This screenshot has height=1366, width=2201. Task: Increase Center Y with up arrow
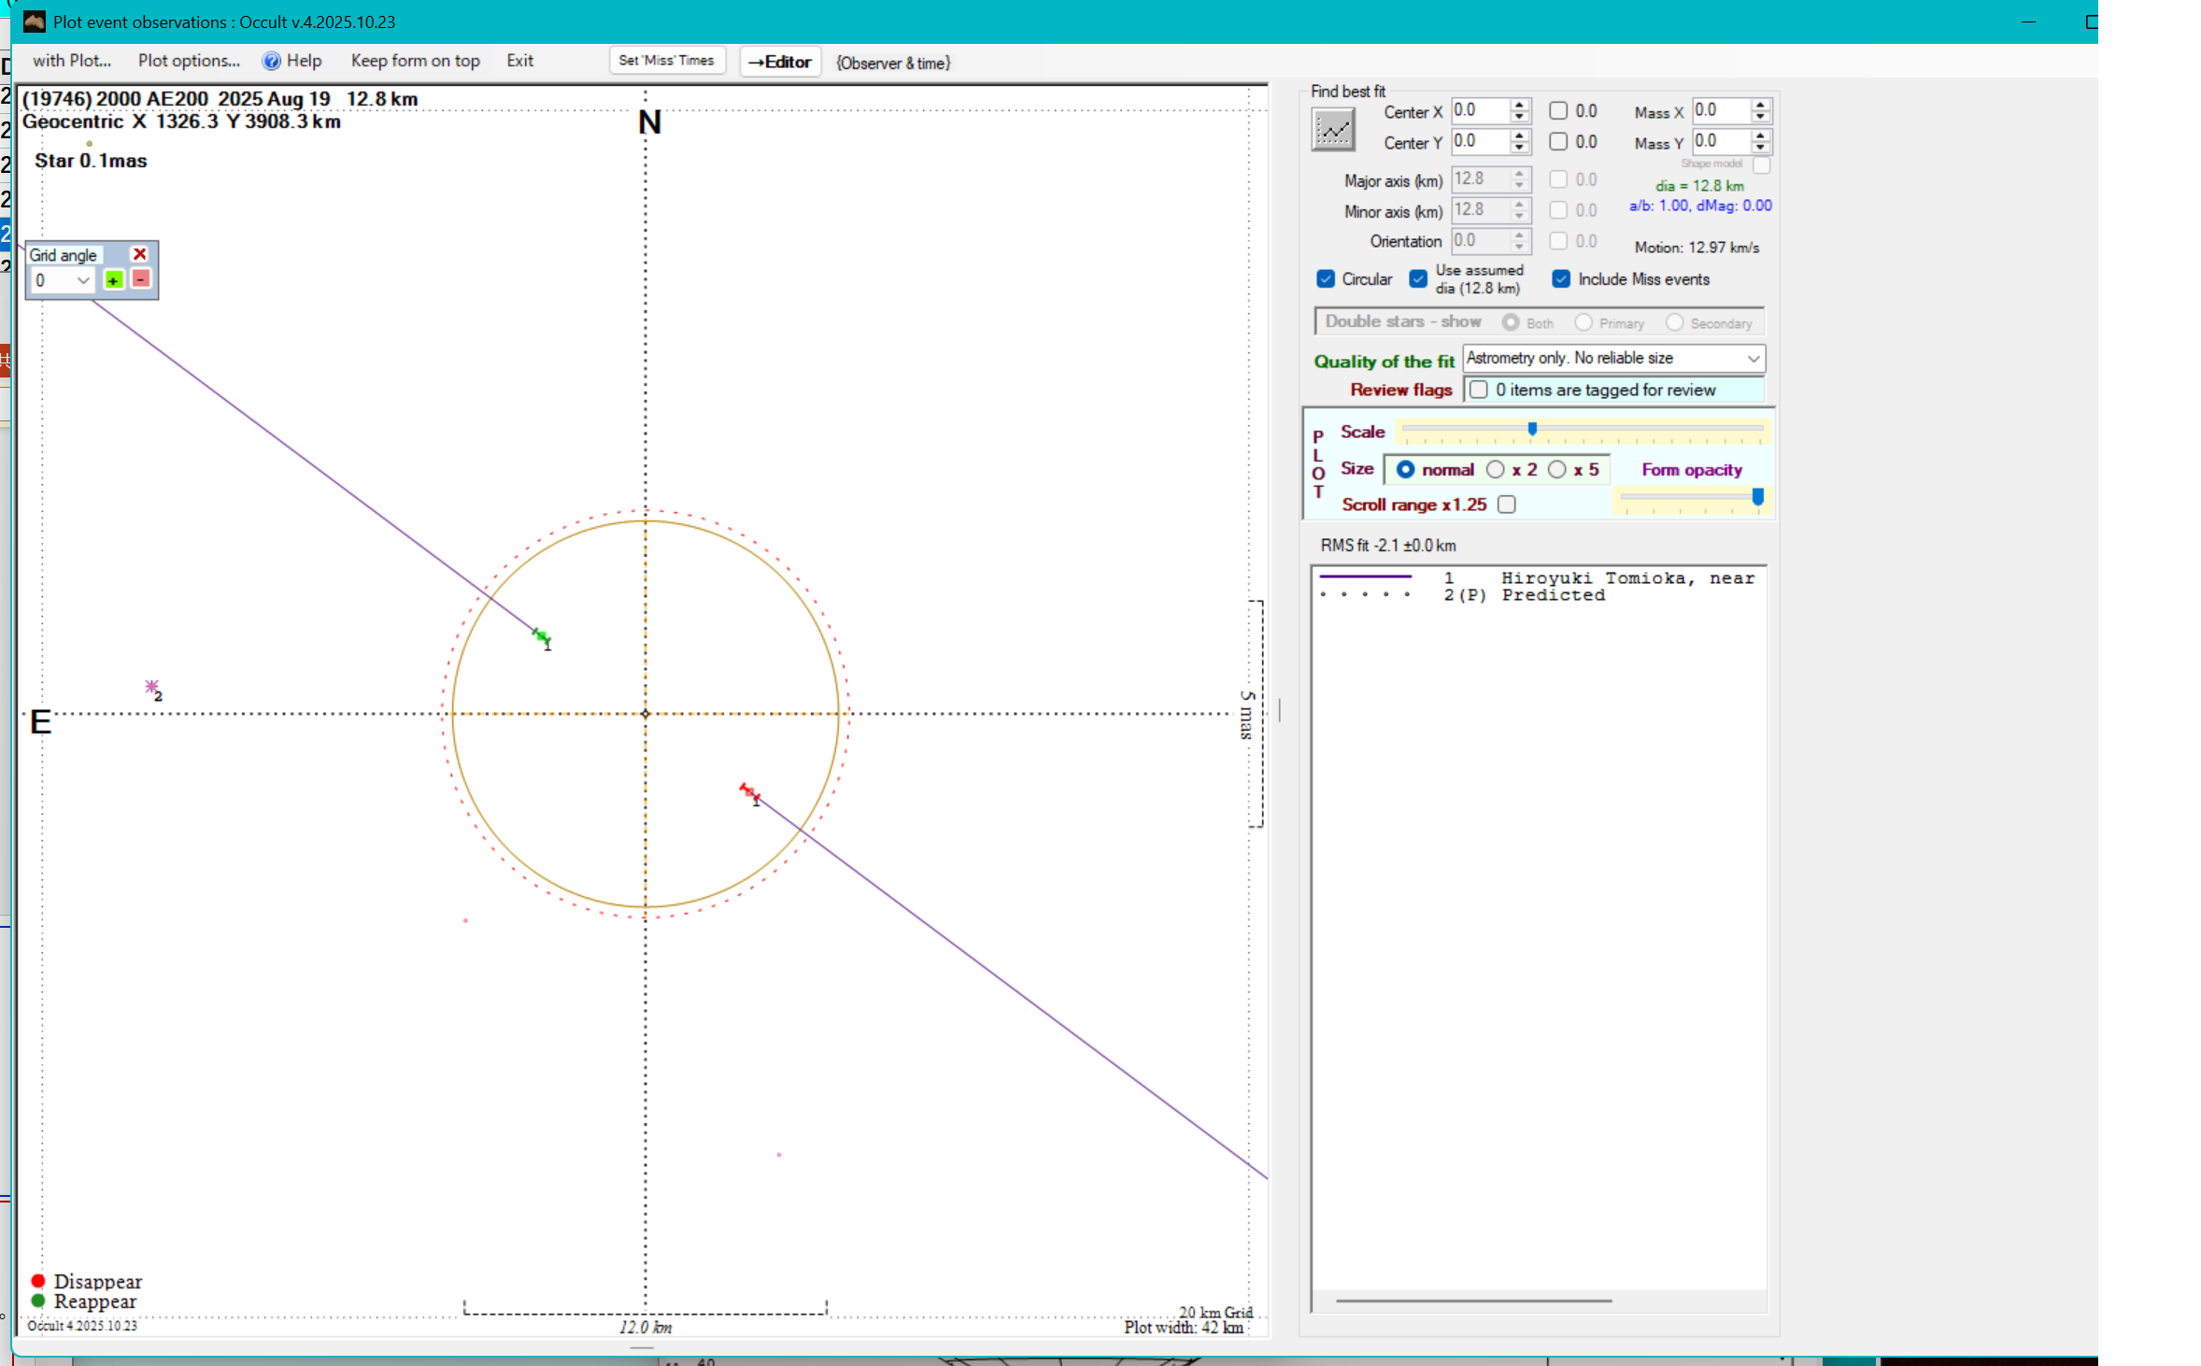1520,136
